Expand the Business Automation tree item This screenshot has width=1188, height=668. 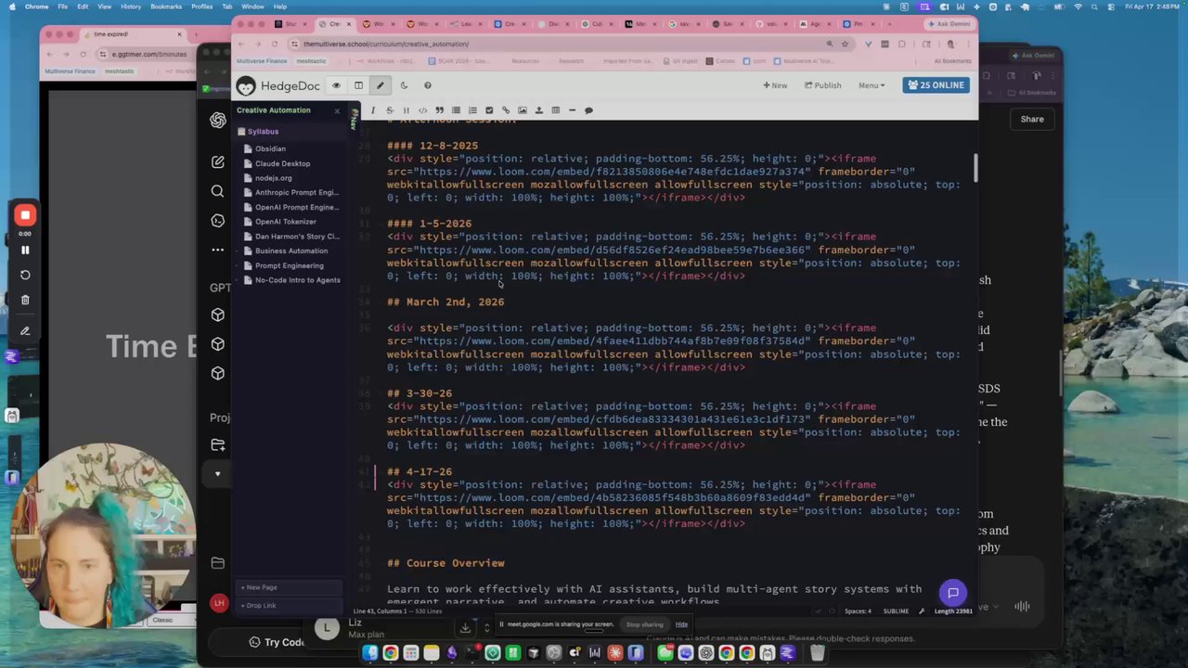point(291,250)
